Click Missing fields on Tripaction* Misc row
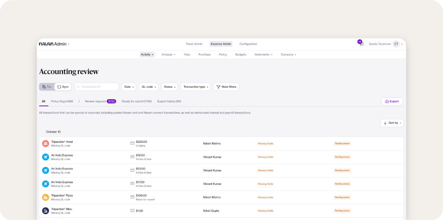Image resolution: width=443 pixels, height=220 pixels. [266, 211]
